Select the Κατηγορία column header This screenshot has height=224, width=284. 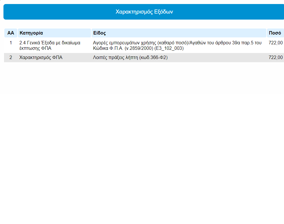(54, 33)
